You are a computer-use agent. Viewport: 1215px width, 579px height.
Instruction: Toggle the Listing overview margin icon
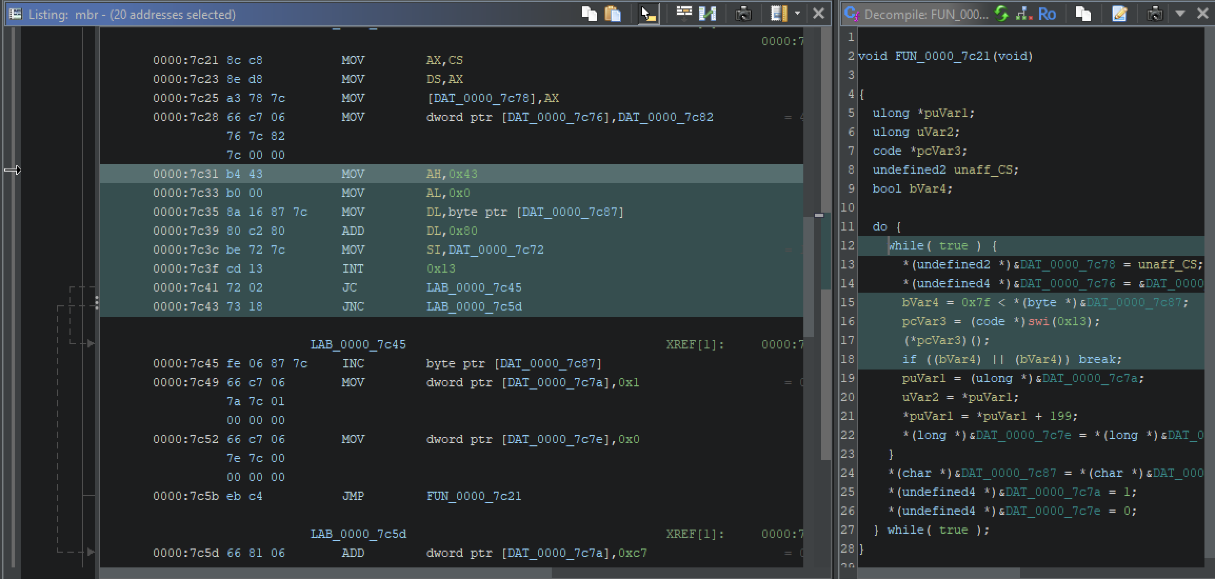pos(779,14)
